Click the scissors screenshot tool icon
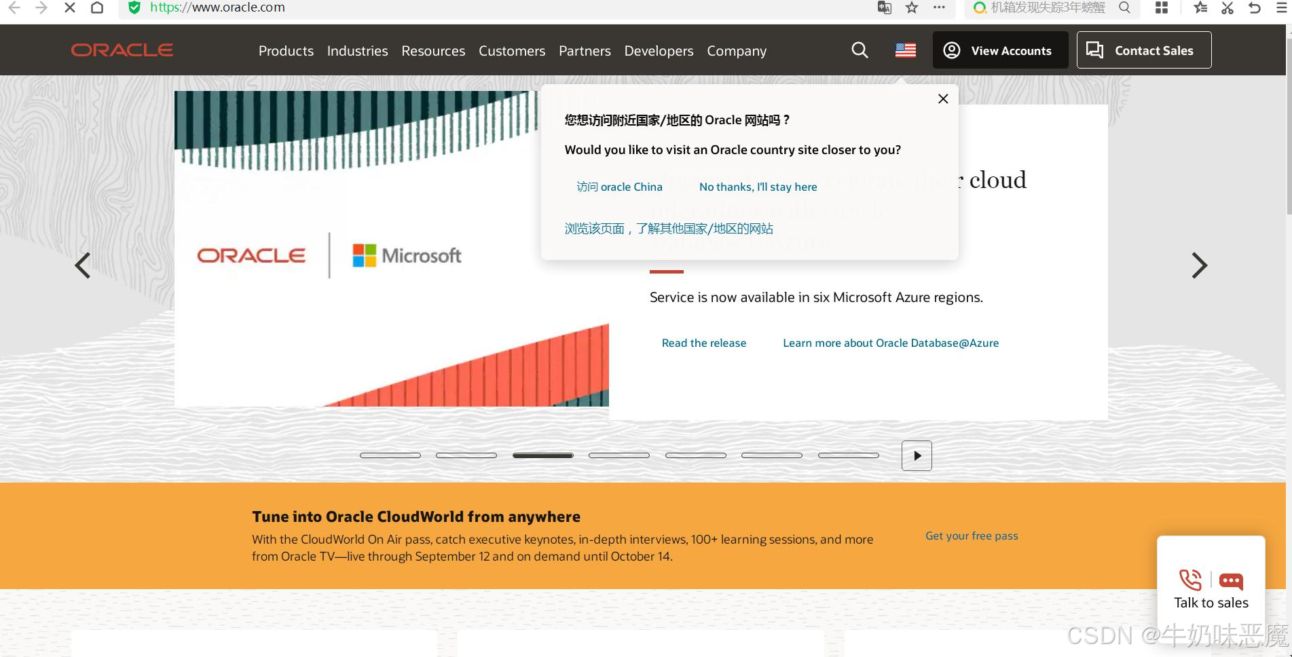 1228,7
